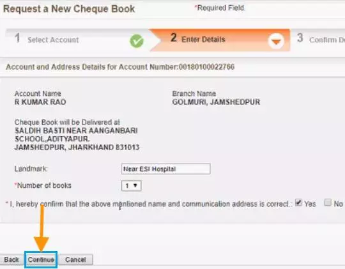The image size is (345, 269).
Task: Focus the Landmark input field
Action: [166, 169]
